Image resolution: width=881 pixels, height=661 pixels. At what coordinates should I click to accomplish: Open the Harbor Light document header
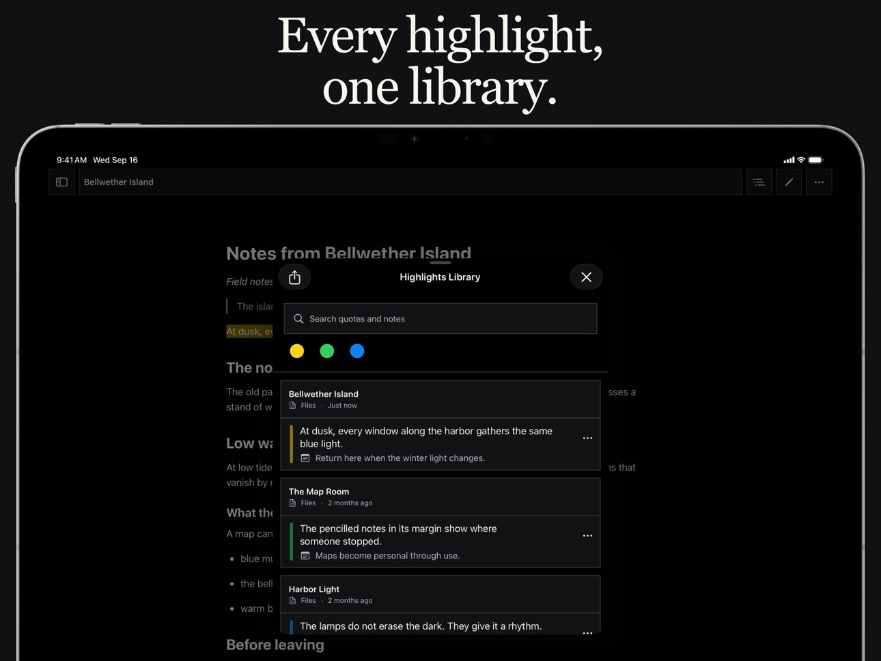[x=440, y=595]
